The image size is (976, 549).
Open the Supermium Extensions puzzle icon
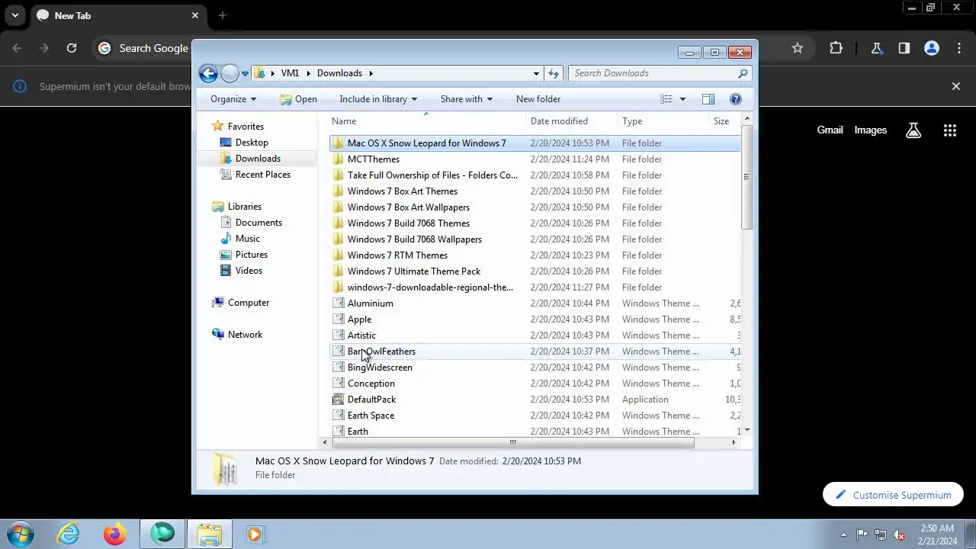[836, 48]
